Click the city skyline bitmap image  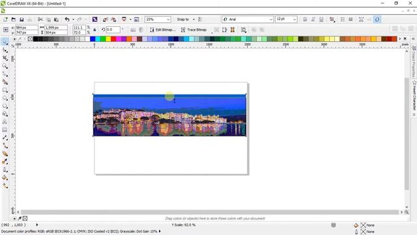point(169,115)
